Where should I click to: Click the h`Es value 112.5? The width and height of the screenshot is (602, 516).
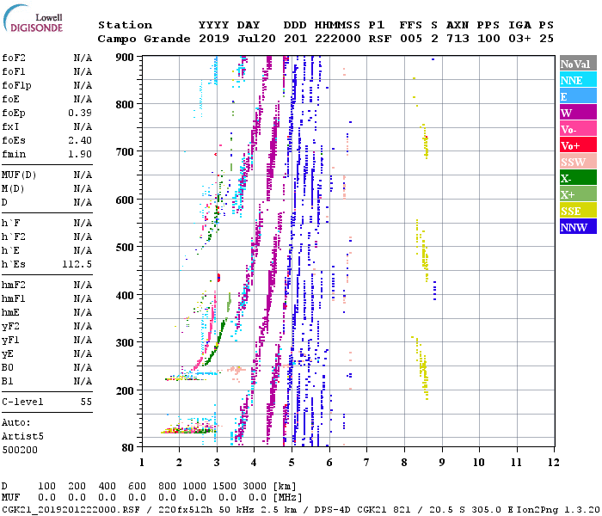coord(77,264)
